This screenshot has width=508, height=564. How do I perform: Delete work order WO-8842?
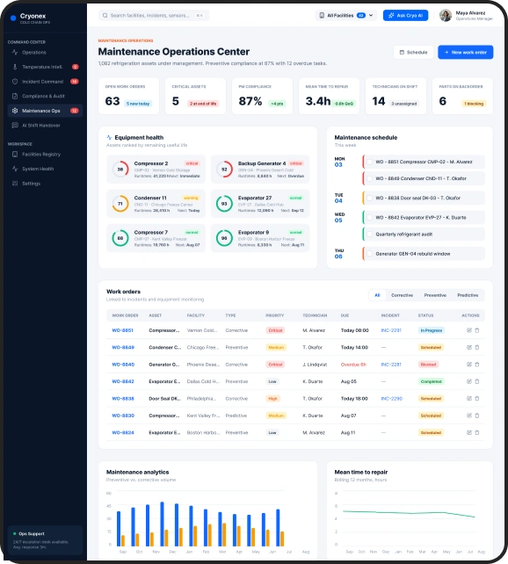point(477,381)
